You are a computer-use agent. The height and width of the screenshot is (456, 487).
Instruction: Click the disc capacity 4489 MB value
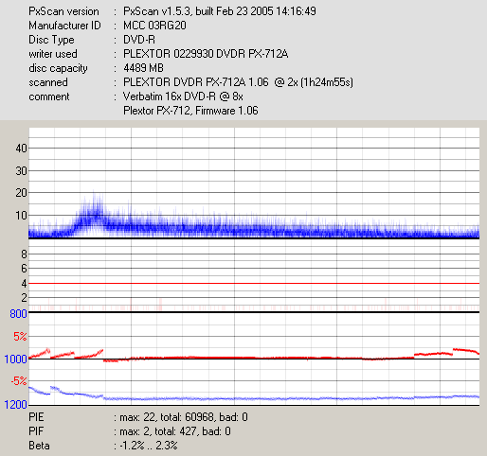click(x=143, y=68)
